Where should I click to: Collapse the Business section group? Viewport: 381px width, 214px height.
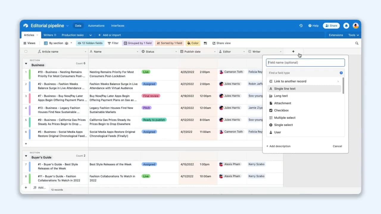(x=26, y=64)
